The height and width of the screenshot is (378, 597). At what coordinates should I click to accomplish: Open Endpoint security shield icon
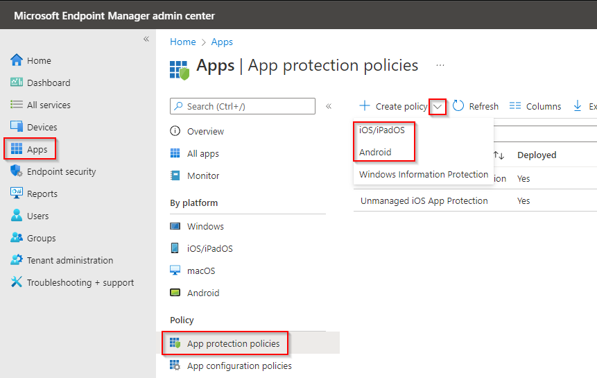(x=17, y=171)
